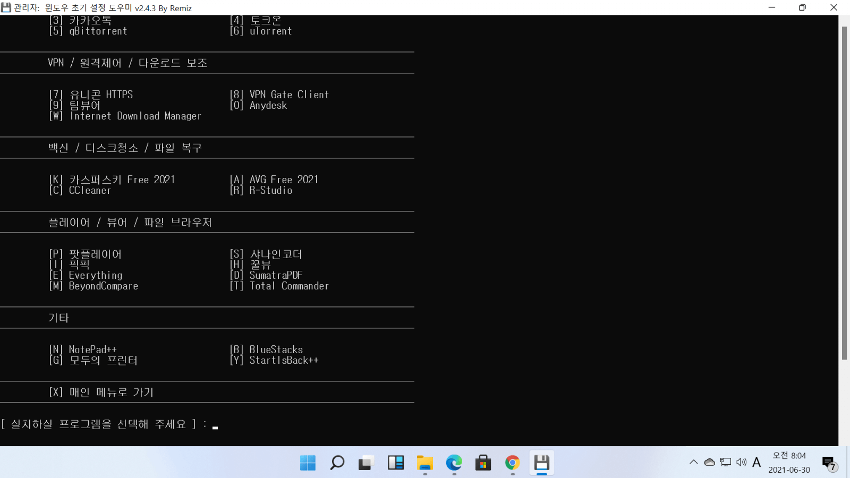
Task: Open Widgets panel from taskbar
Action: point(395,463)
